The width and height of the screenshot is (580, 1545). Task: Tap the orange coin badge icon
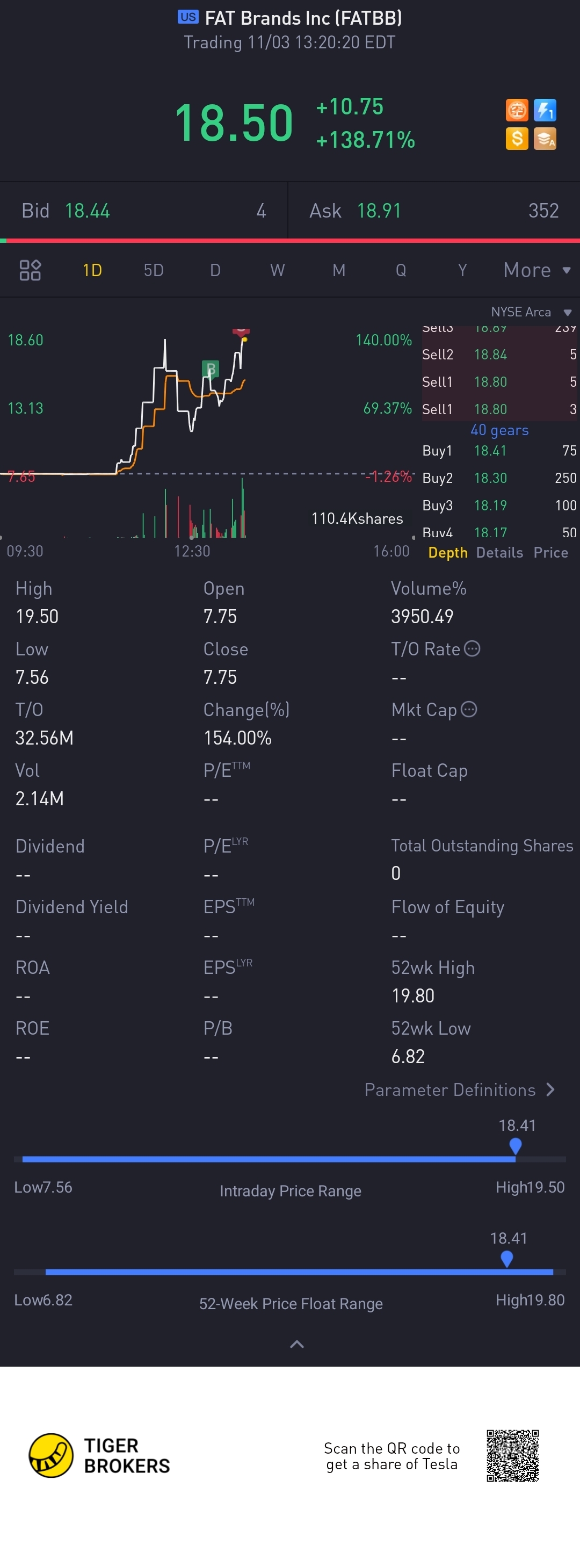pyautogui.click(x=517, y=110)
